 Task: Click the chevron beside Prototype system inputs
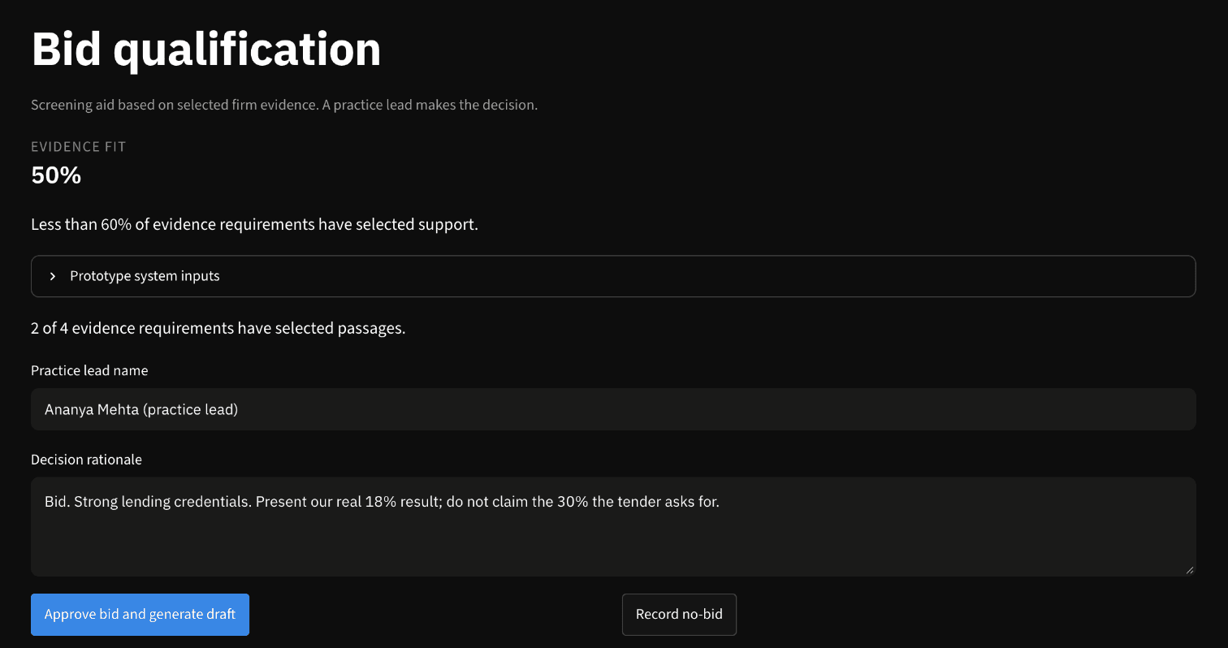point(53,276)
